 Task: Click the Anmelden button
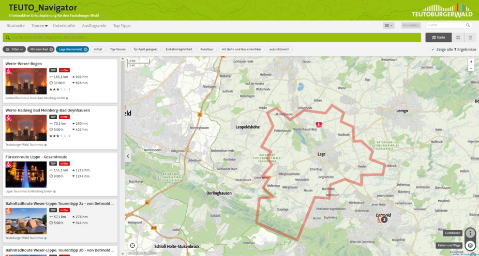(411, 25)
